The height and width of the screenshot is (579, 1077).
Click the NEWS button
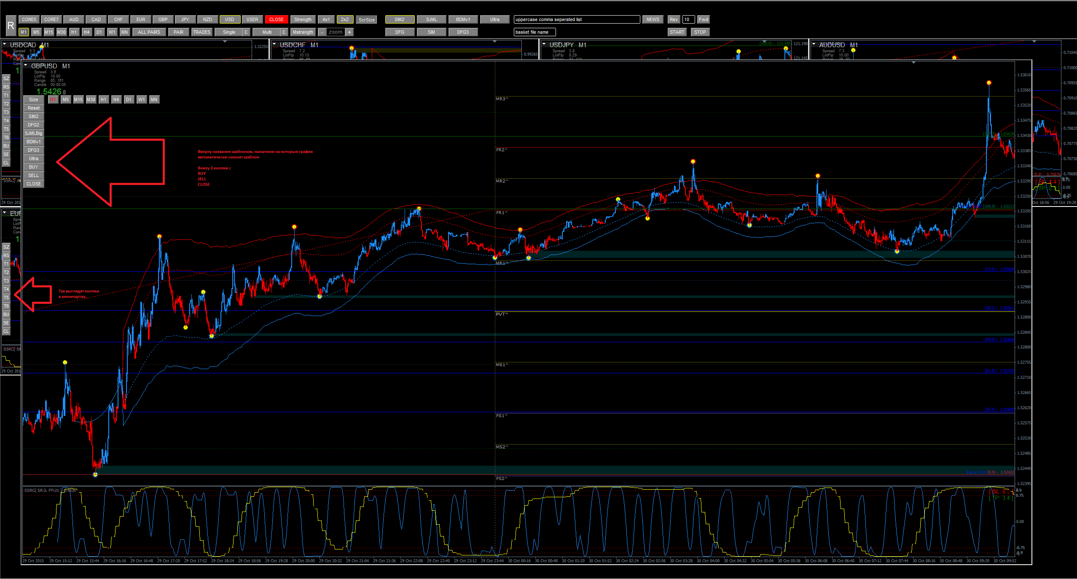tap(653, 19)
